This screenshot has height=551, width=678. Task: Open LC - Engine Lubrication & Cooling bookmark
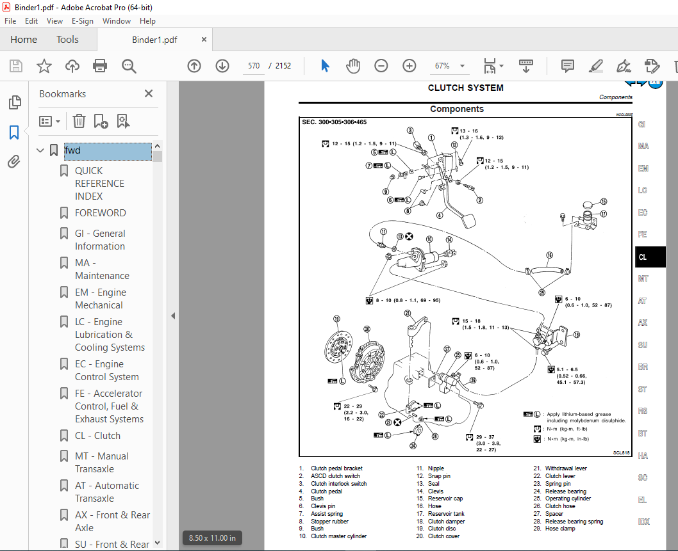tap(110, 335)
